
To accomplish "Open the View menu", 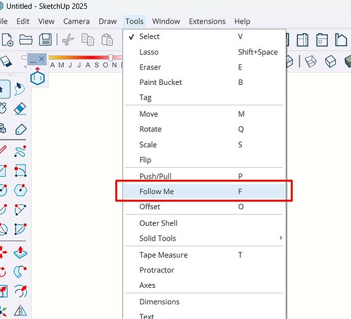I will pos(47,21).
